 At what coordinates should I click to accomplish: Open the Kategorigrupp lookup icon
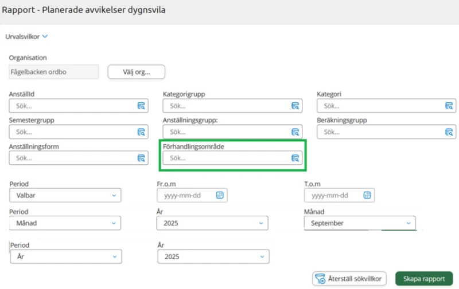click(x=295, y=106)
